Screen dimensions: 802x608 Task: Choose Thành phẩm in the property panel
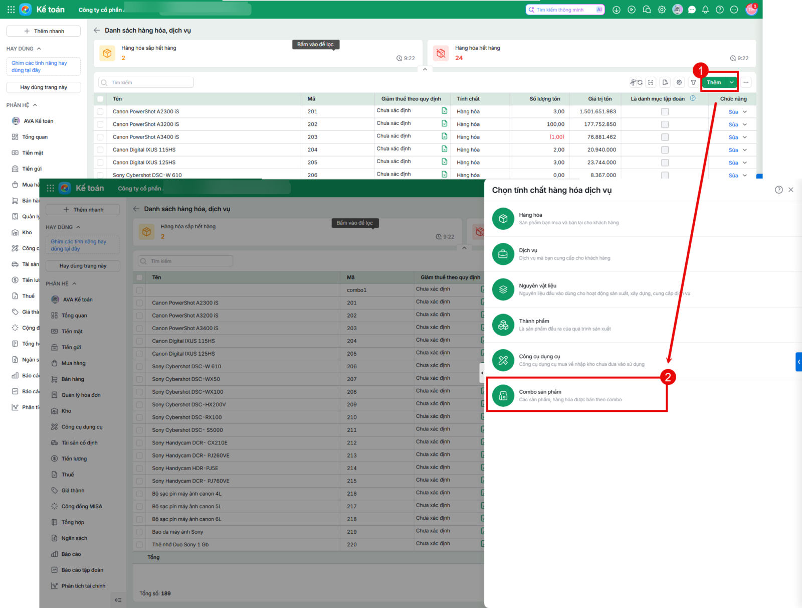click(644, 325)
